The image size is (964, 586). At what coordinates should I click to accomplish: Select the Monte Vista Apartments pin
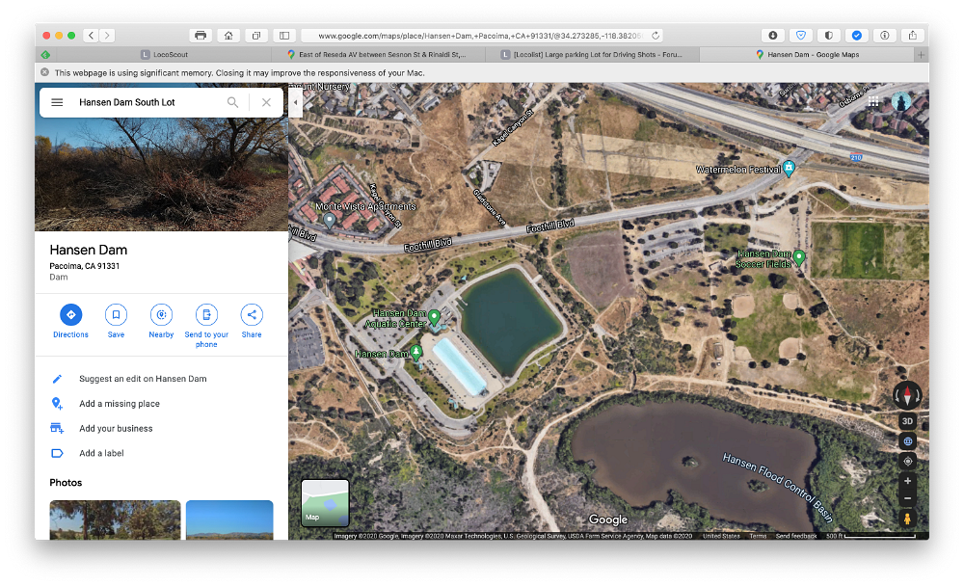point(330,220)
